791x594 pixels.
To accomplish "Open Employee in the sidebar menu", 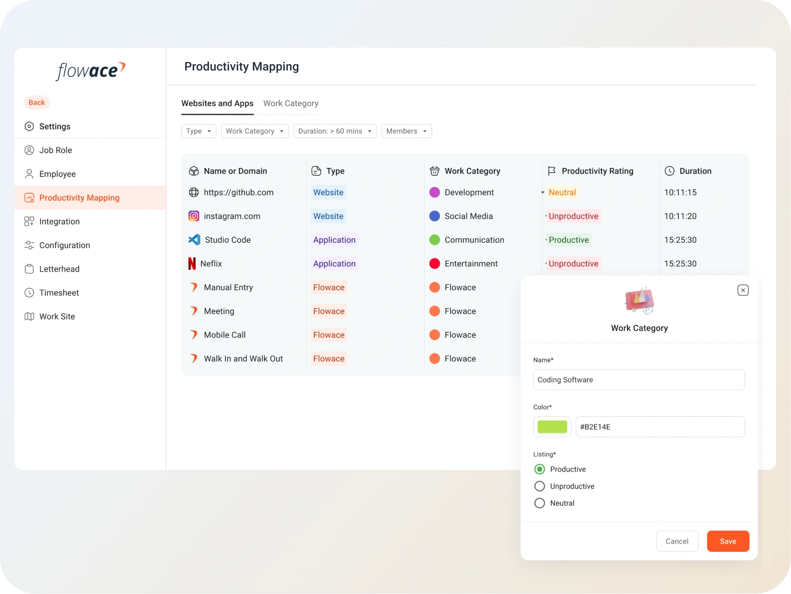I will click(x=57, y=174).
